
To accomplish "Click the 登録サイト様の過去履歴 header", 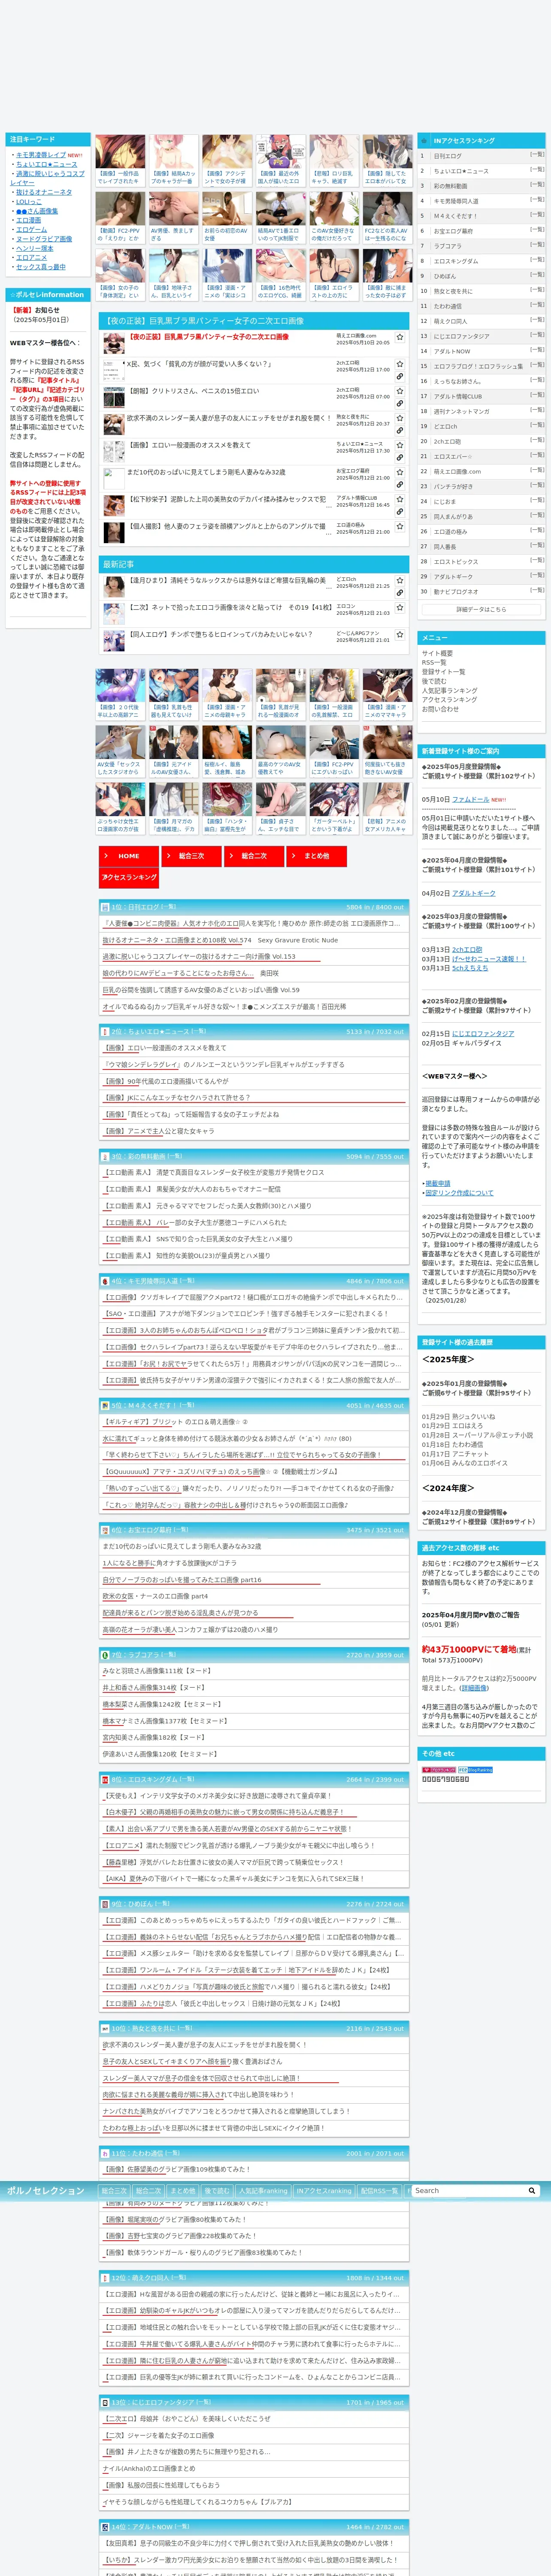I will (x=481, y=1342).
